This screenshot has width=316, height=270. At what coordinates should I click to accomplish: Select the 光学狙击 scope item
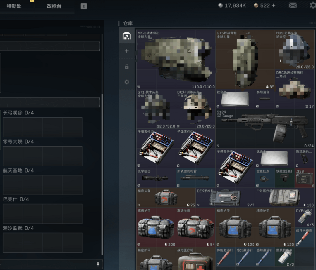156,178
